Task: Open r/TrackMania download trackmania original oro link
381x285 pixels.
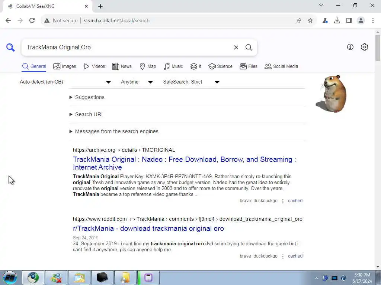Action: click(x=148, y=229)
